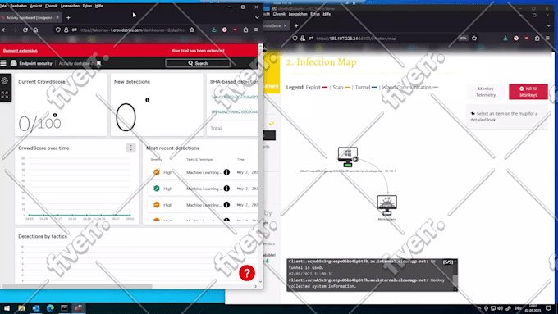Viewport: 558px width, 314px height.
Task: Reset the zoom level indicator in Island Server browser
Action: coord(463,38)
